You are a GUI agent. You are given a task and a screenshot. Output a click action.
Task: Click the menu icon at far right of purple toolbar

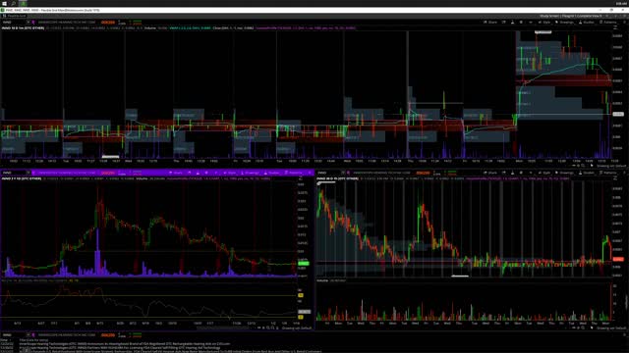coord(310,173)
